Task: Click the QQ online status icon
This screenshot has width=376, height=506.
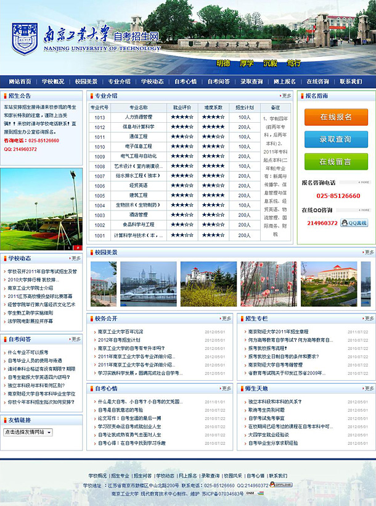Action: (x=354, y=223)
